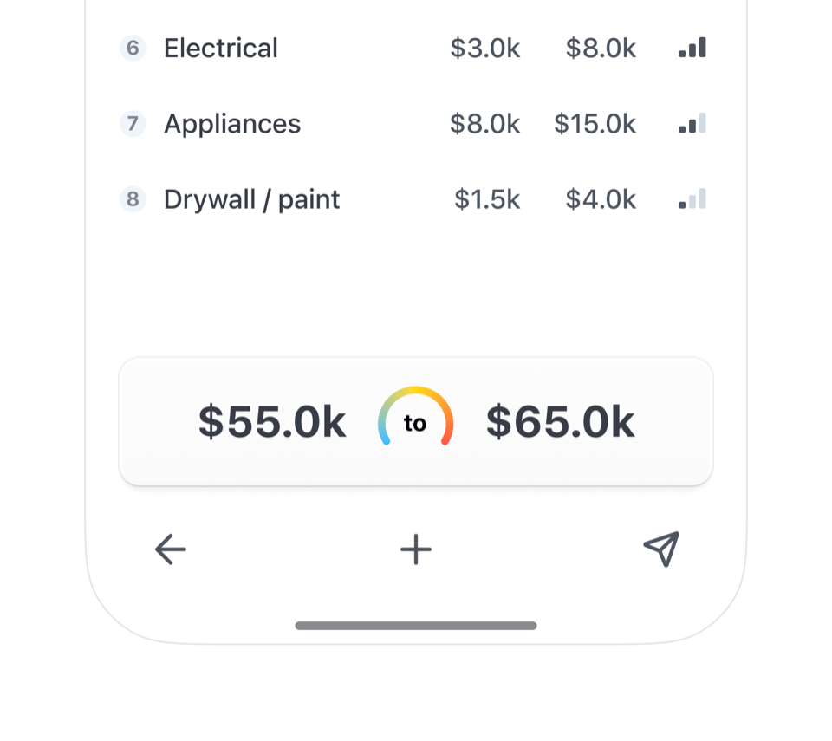Tap the bar chart indicator for Drywall / paint

[x=692, y=199]
